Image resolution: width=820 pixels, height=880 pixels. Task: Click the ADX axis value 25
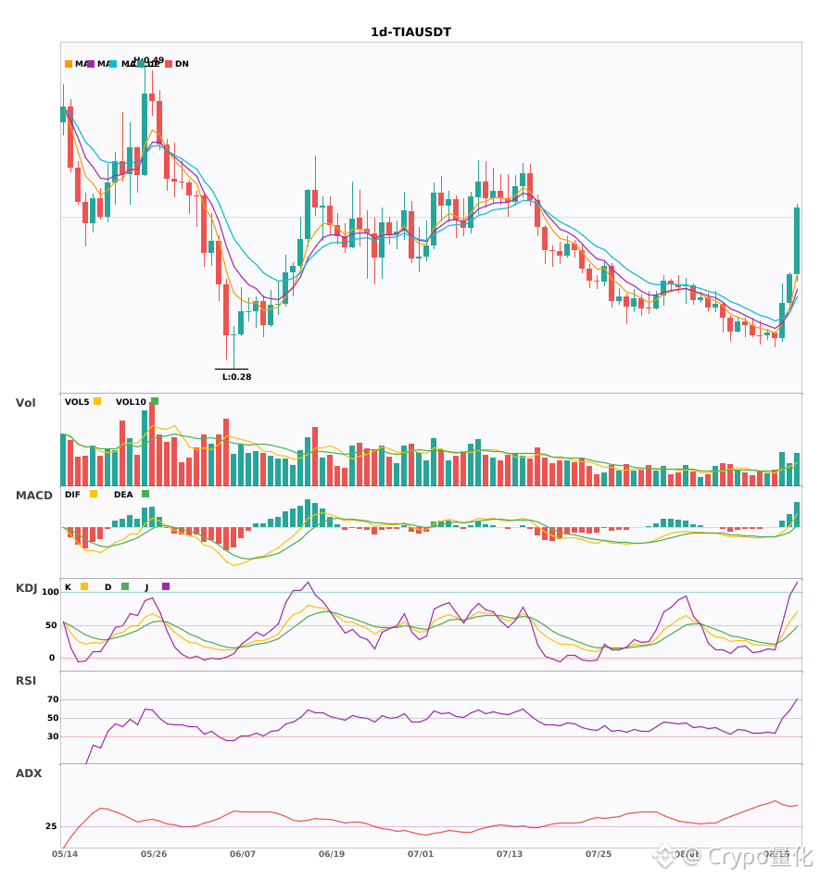click(x=51, y=826)
